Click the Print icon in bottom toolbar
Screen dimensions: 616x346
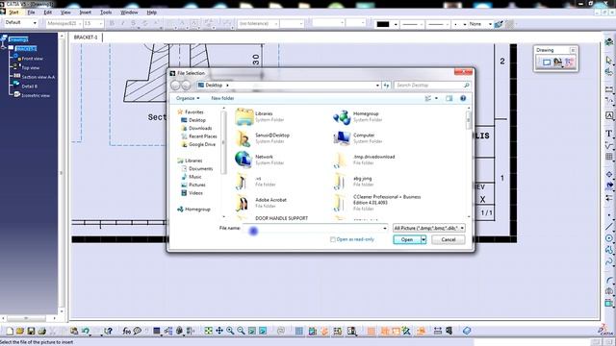[41, 331]
